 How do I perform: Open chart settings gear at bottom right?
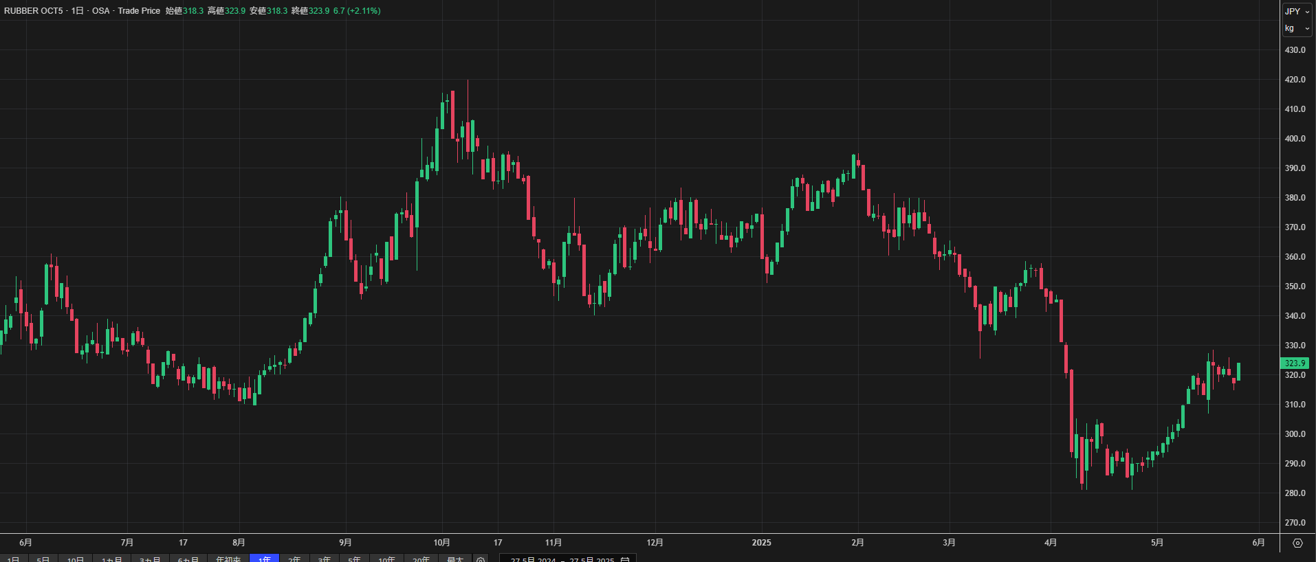(x=1297, y=543)
